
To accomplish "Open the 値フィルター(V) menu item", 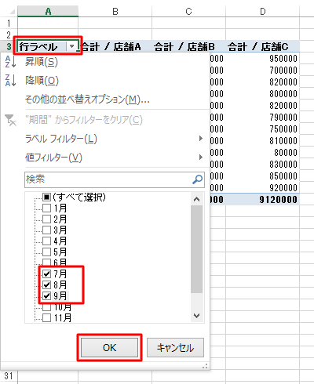I will [x=53, y=158].
